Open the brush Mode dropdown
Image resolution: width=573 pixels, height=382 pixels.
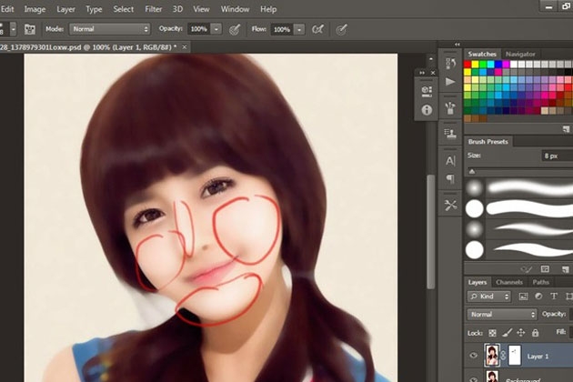pos(107,29)
